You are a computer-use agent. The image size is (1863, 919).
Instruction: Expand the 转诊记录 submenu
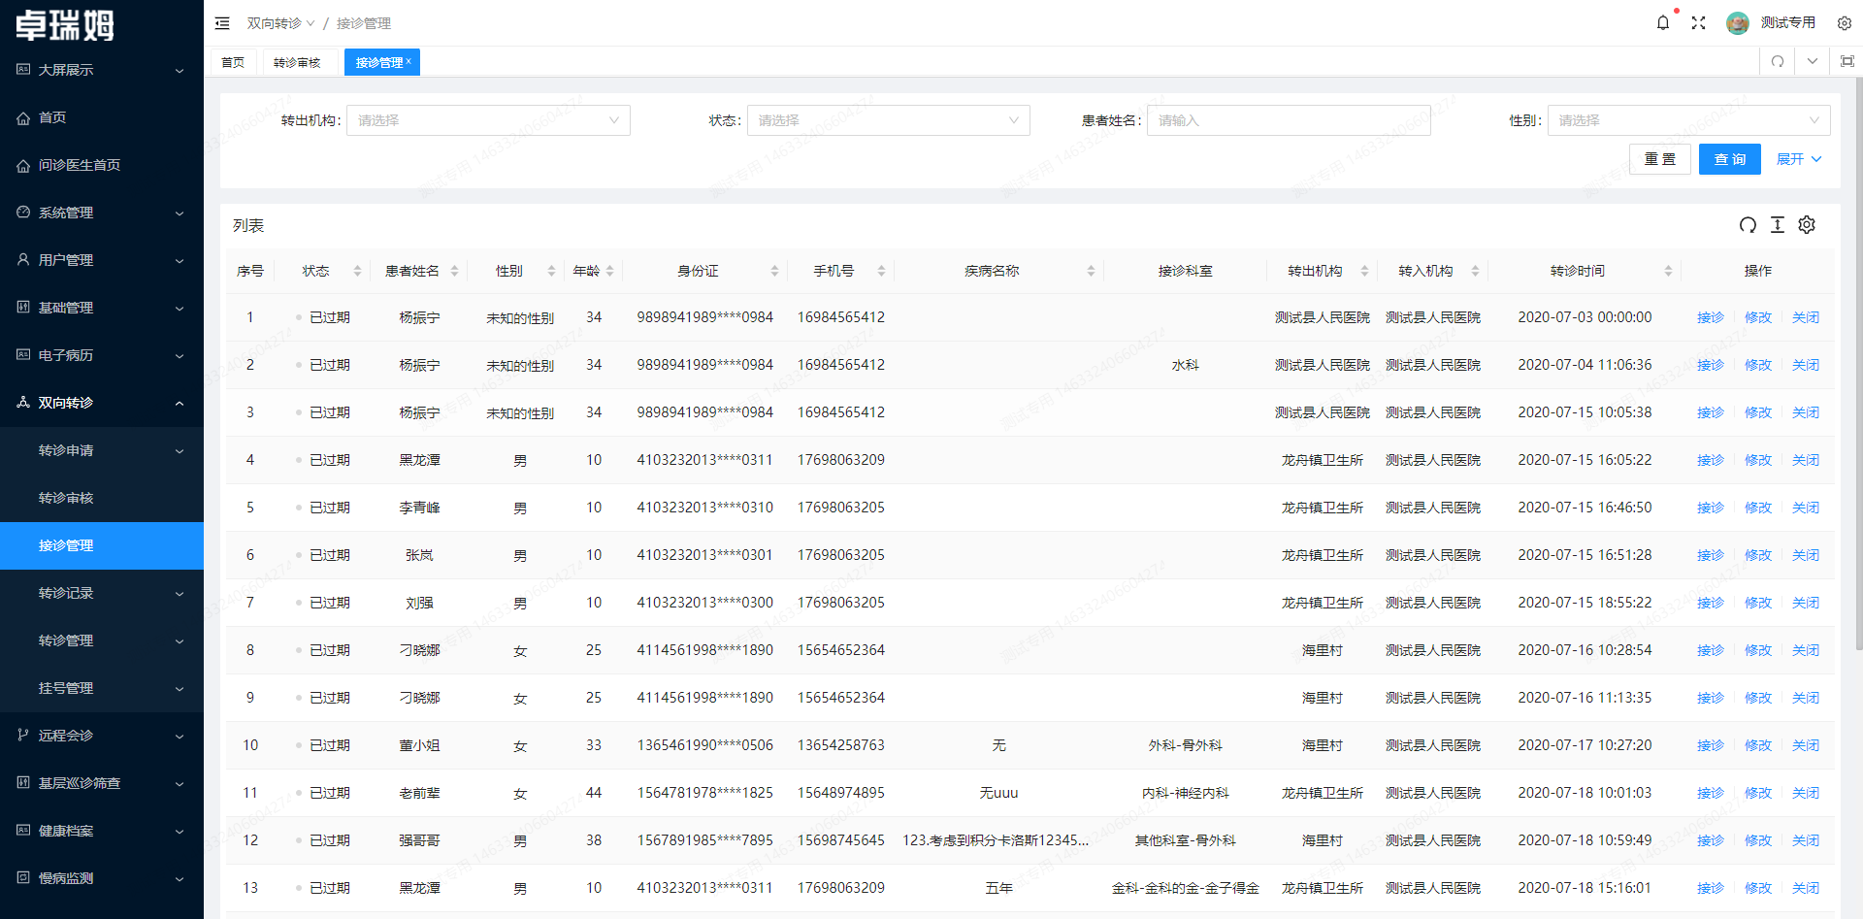click(102, 593)
